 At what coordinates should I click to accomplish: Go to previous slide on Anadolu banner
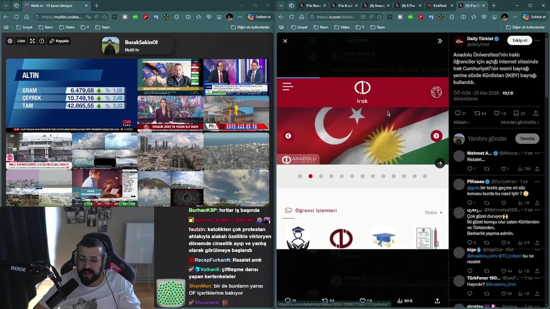[x=288, y=136]
